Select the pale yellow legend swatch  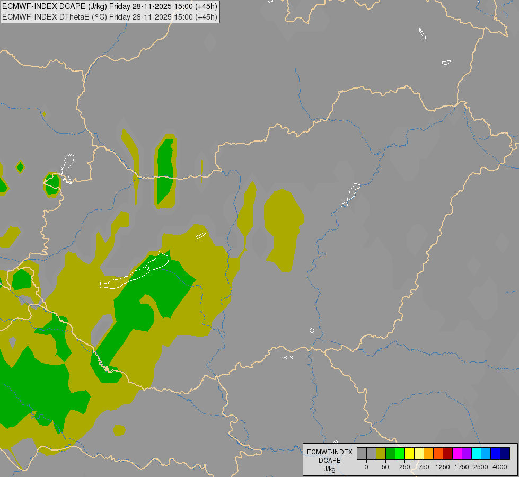(x=419, y=453)
